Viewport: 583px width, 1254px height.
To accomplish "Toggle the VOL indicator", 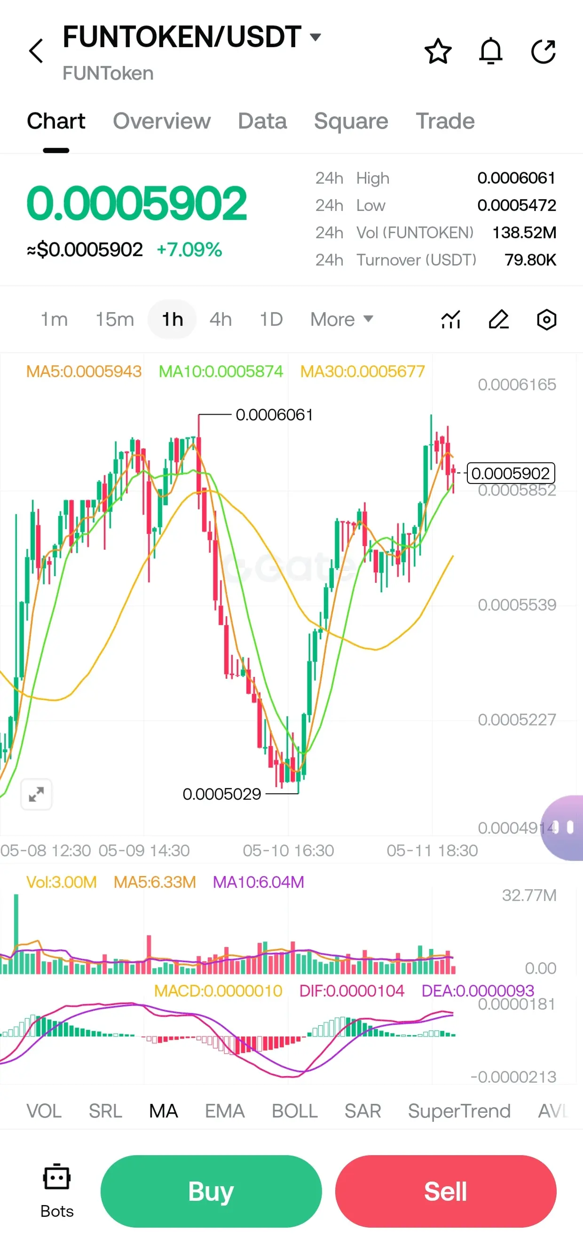I will tap(44, 1111).
